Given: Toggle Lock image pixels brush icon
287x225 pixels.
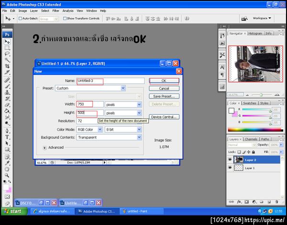Looking at the screenshot, I should (244, 152).
